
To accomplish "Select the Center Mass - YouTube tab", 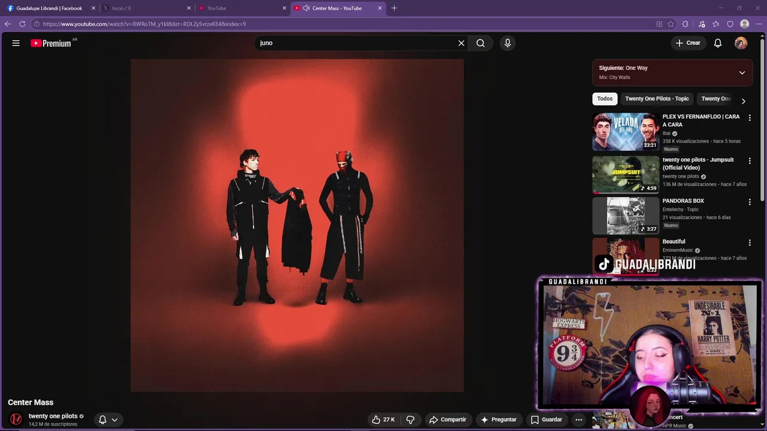I will click(x=337, y=8).
